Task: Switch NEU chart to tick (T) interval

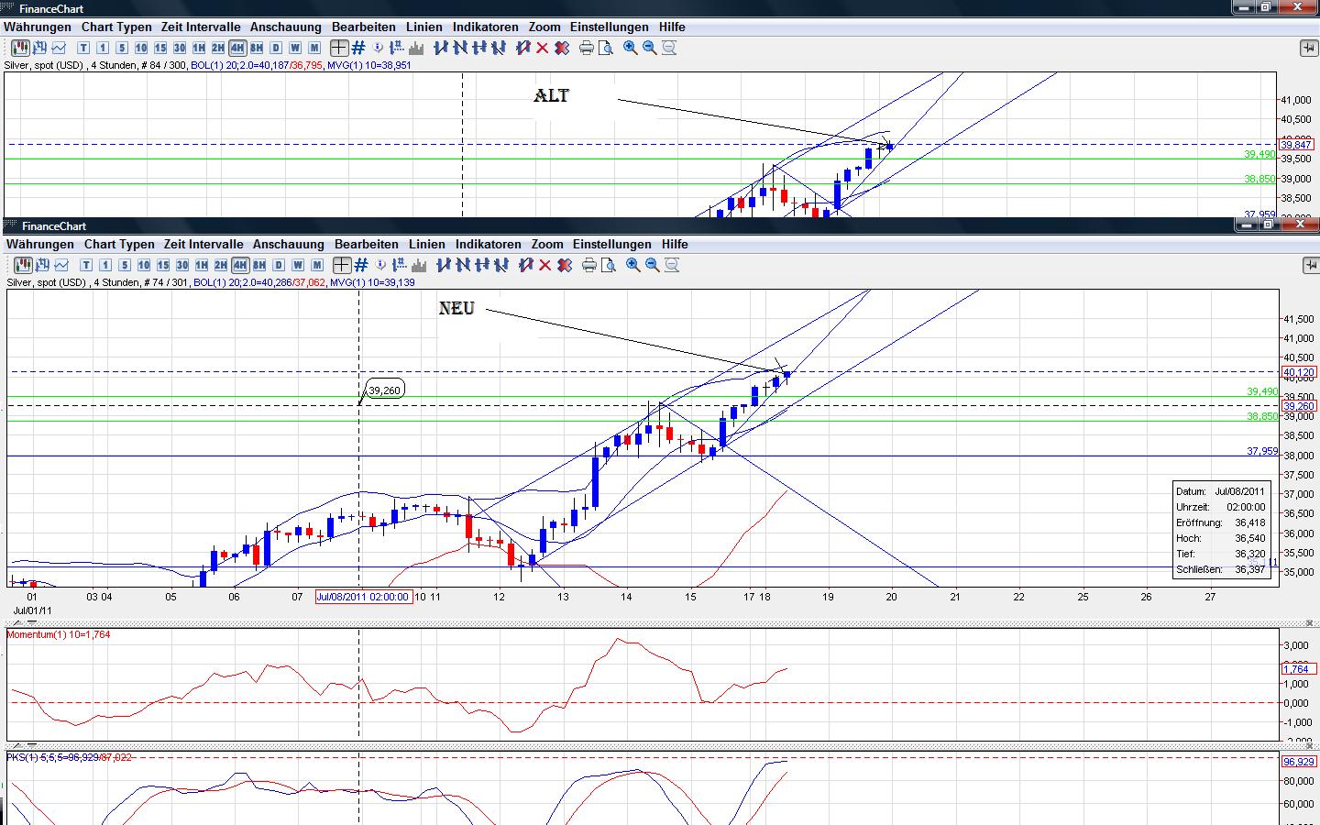Action: [x=86, y=265]
